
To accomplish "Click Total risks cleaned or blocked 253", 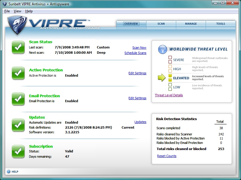I will (221, 149).
